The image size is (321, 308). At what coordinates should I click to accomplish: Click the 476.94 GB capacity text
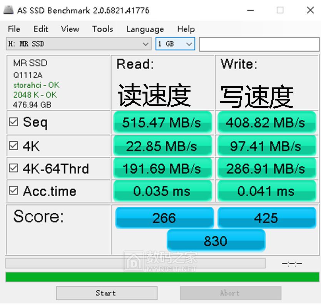pyautogui.click(x=32, y=105)
